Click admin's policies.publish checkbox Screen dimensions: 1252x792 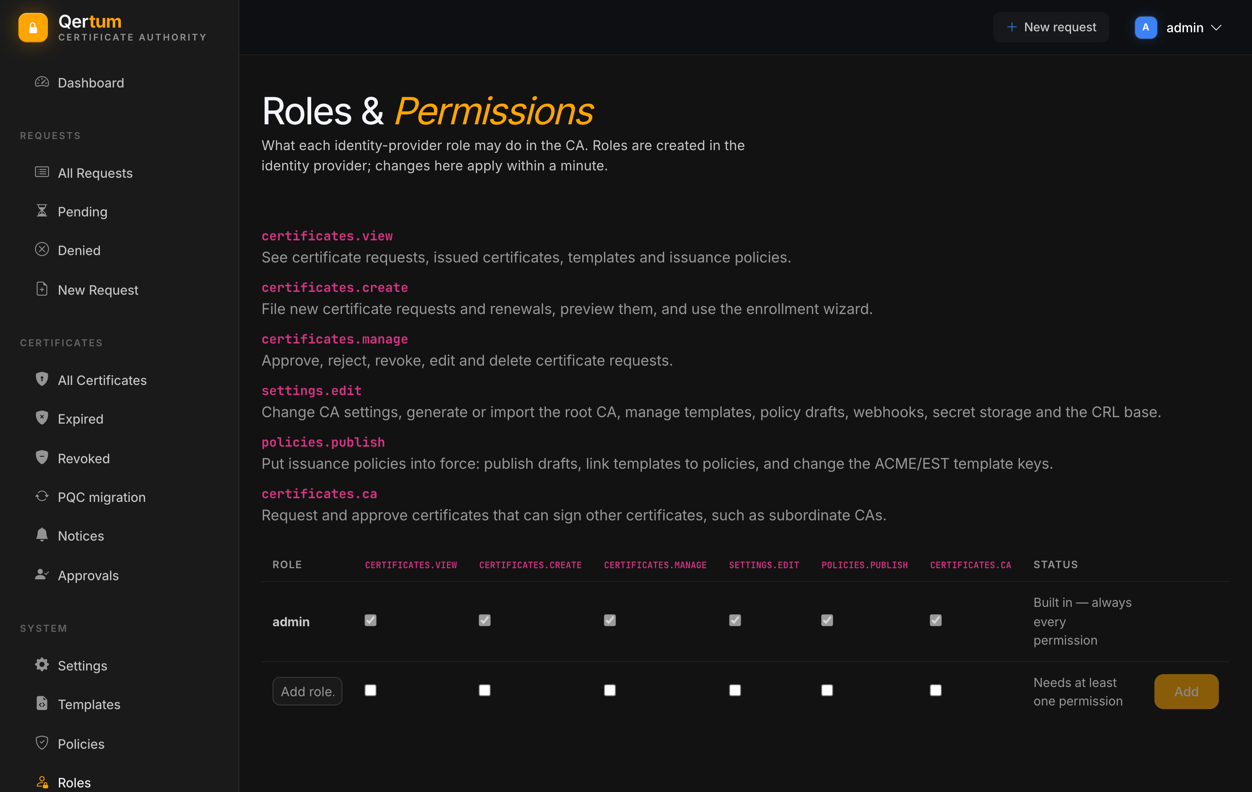coord(827,620)
